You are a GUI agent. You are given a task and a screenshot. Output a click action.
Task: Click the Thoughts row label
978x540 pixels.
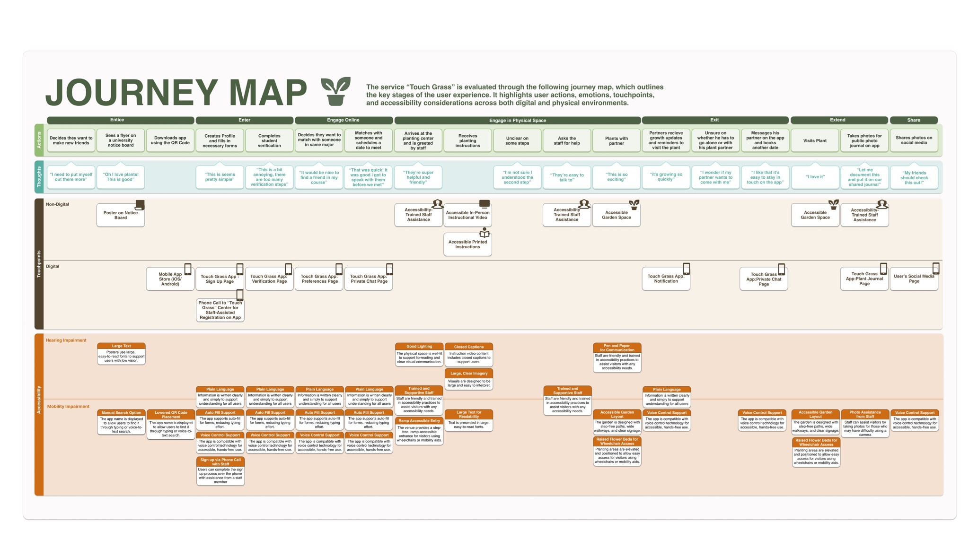(x=39, y=177)
